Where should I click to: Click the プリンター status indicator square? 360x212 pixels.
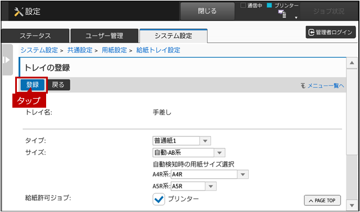tap(269, 6)
